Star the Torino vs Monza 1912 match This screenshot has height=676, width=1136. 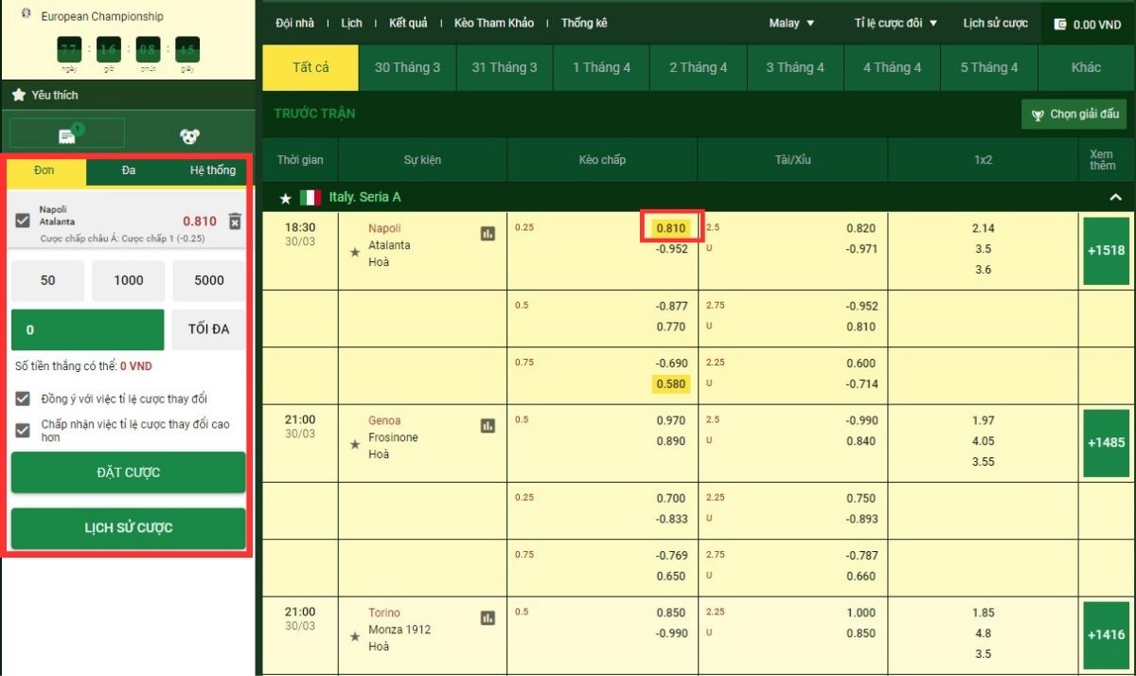click(x=355, y=636)
